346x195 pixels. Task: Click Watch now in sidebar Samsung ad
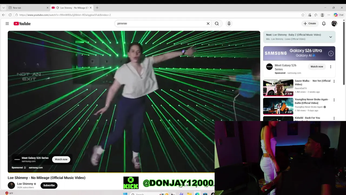317,67
